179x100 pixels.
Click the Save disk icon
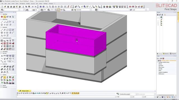[8, 7]
